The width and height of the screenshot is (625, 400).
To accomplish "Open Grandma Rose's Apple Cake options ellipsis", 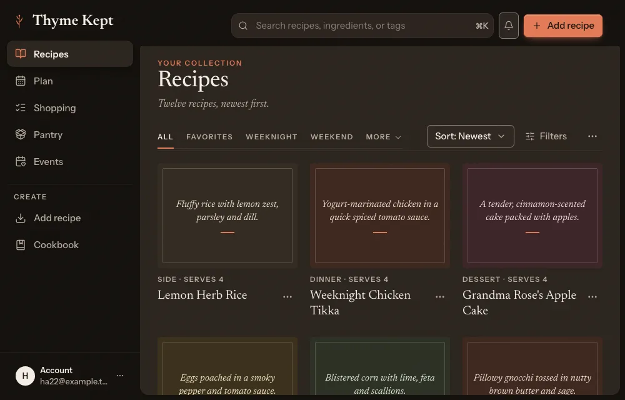I will pyautogui.click(x=592, y=296).
